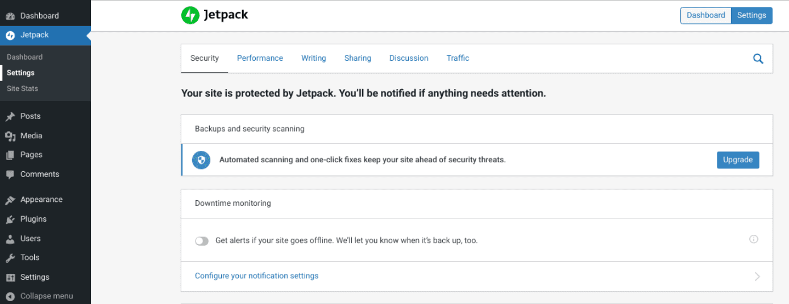This screenshot has width=789, height=304.
Task: Switch to the Performance tab
Action: [x=260, y=58]
